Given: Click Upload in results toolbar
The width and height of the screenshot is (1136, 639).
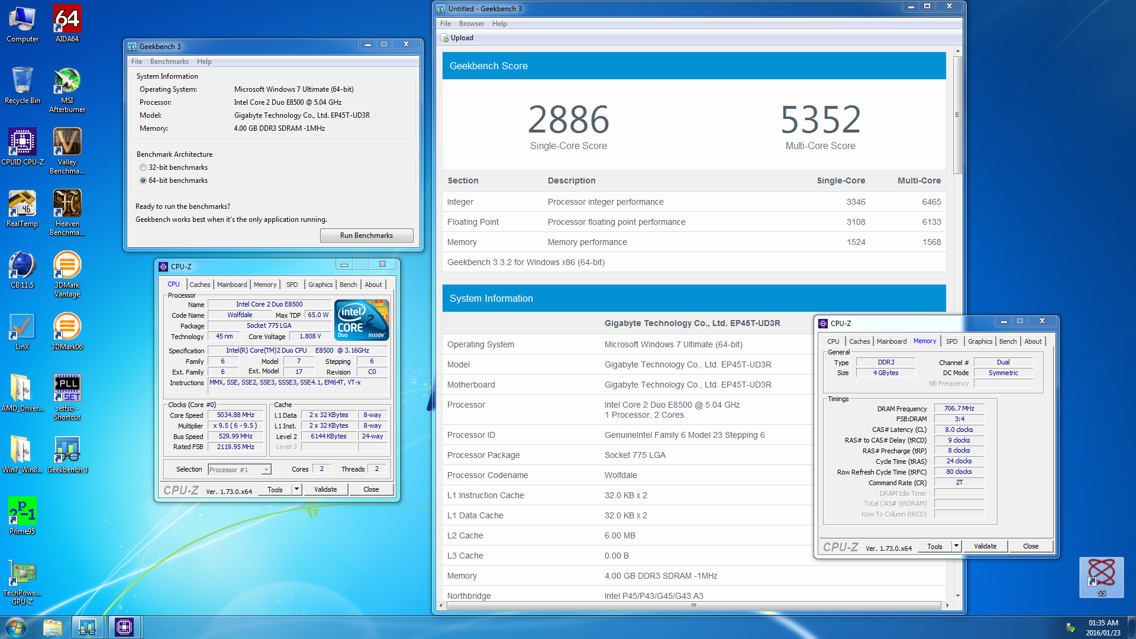Looking at the screenshot, I should point(457,38).
